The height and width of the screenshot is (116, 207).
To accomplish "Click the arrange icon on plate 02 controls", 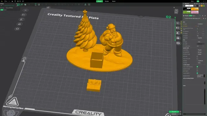I will click(178, 28).
